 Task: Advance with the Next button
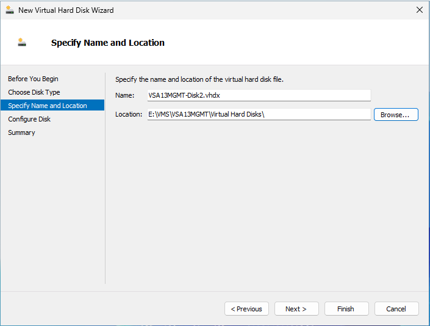[296, 309]
